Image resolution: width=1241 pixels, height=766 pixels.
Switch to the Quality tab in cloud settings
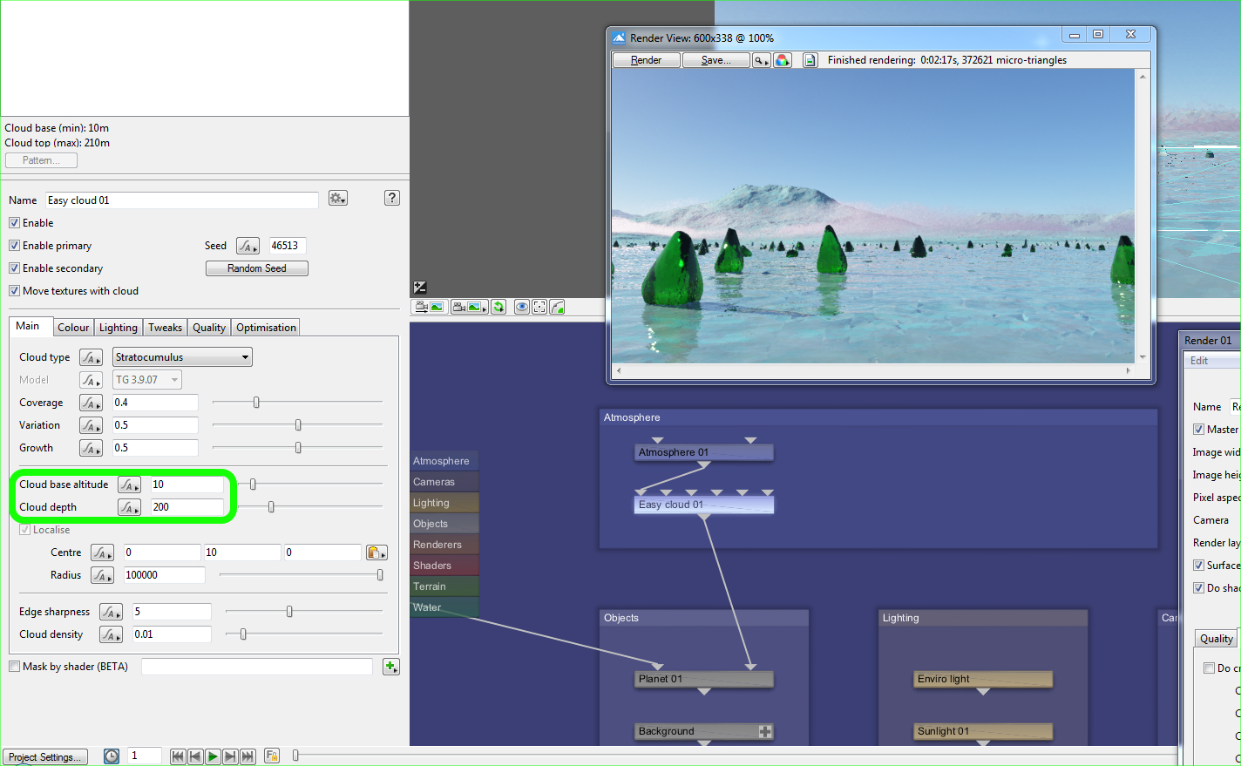pos(209,328)
